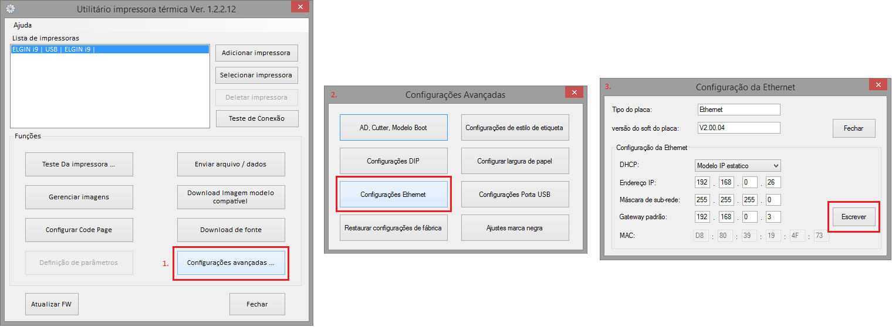Click MAC field 19
The width and height of the screenshot is (892, 327).
(773, 236)
